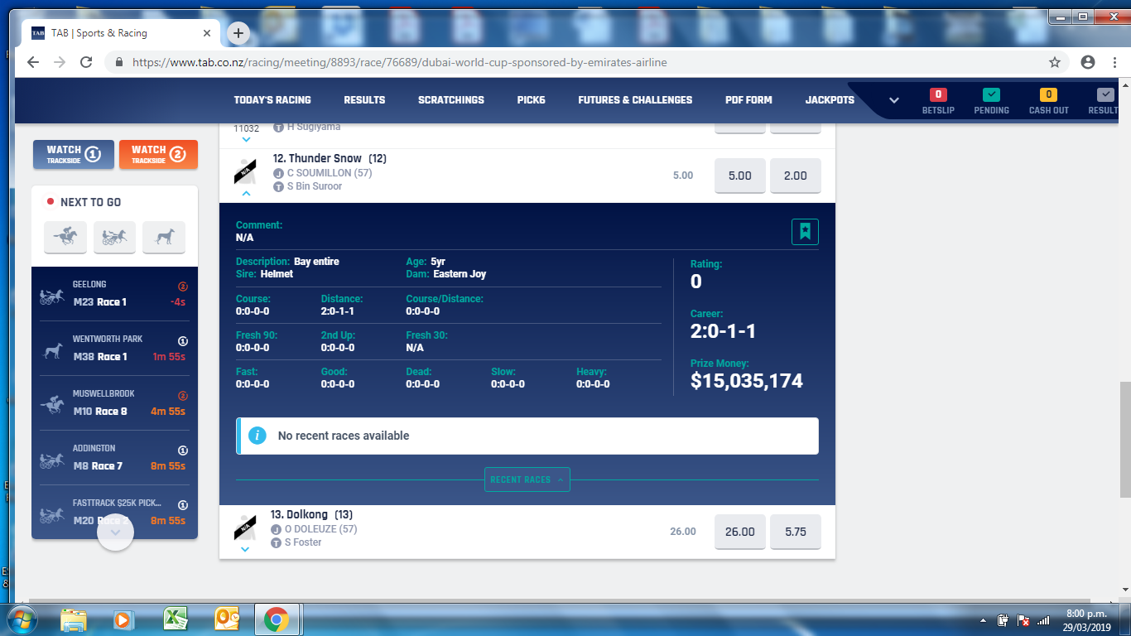This screenshot has width=1131, height=636.
Task: Collapse the Recent Races section
Action: tap(527, 479)
